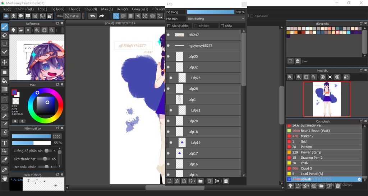
Task: Open the add brush dropdown arrow
Action: click(309, 186)
